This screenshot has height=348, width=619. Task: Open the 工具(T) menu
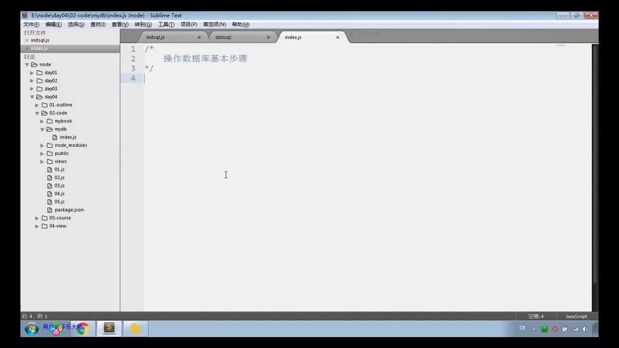[x=166, y=24]
